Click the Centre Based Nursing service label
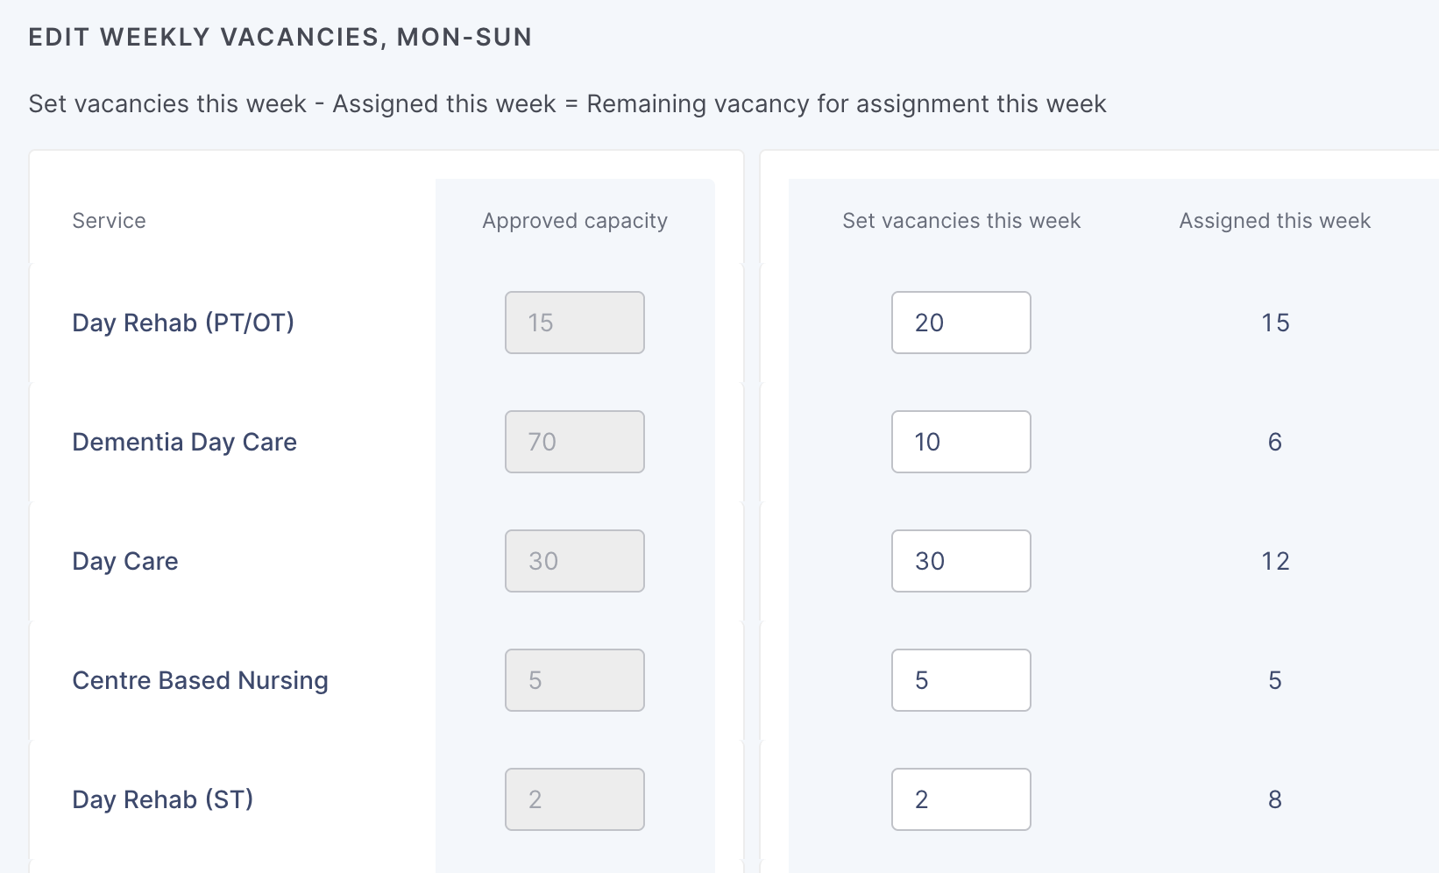This screenshot has height=873, width=1439. click(x=200, y=680)
